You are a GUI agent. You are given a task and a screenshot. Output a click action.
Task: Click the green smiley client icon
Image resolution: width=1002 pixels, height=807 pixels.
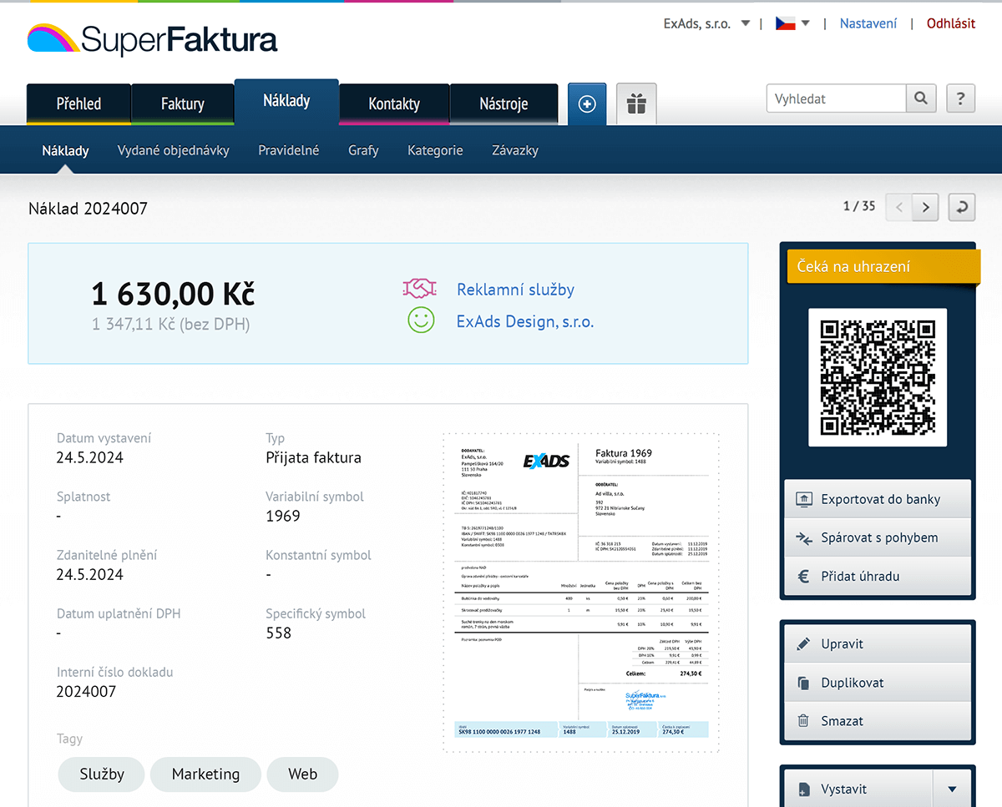(x=421, y=320)
